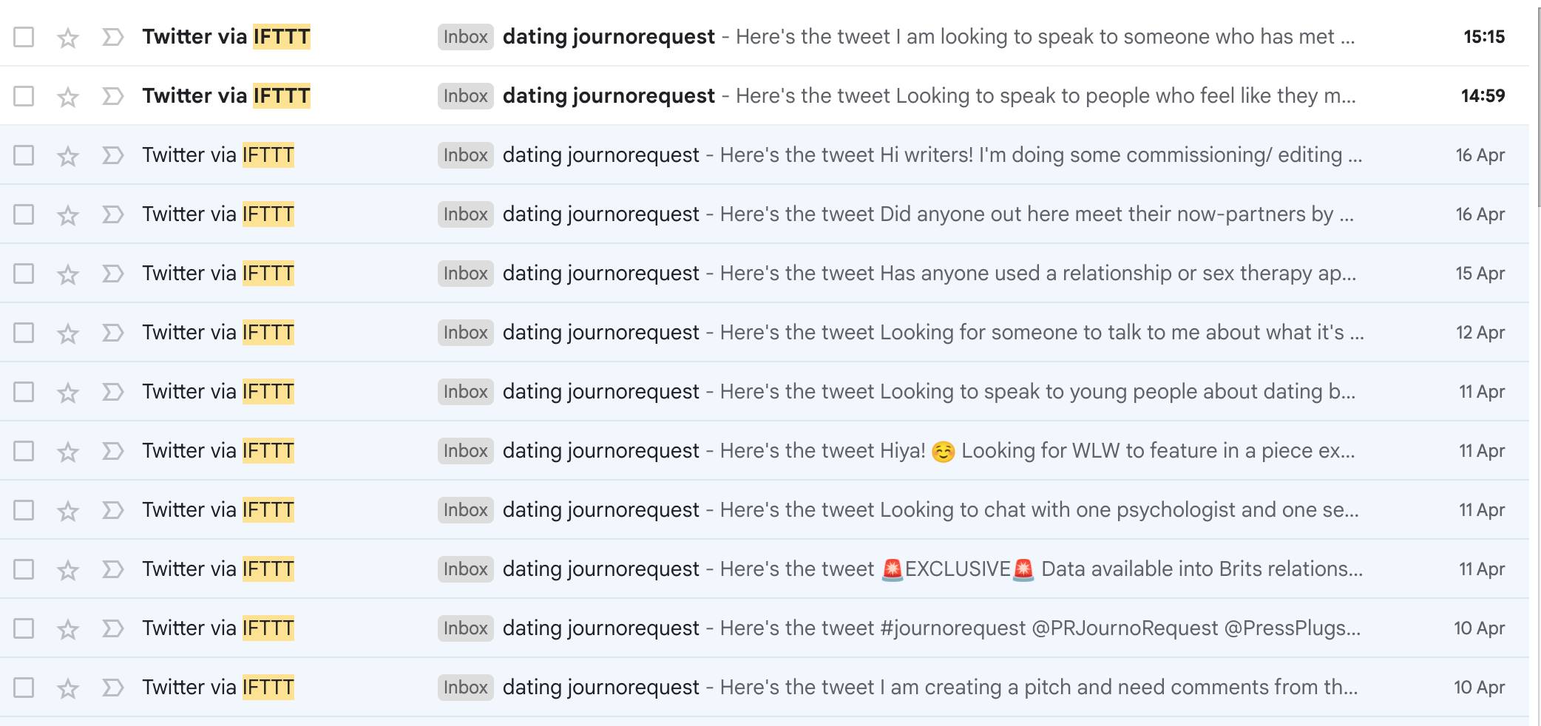Open the email about Hi writers commissioning
Viewport: 1541px width, 726px height.
point(765,155)
